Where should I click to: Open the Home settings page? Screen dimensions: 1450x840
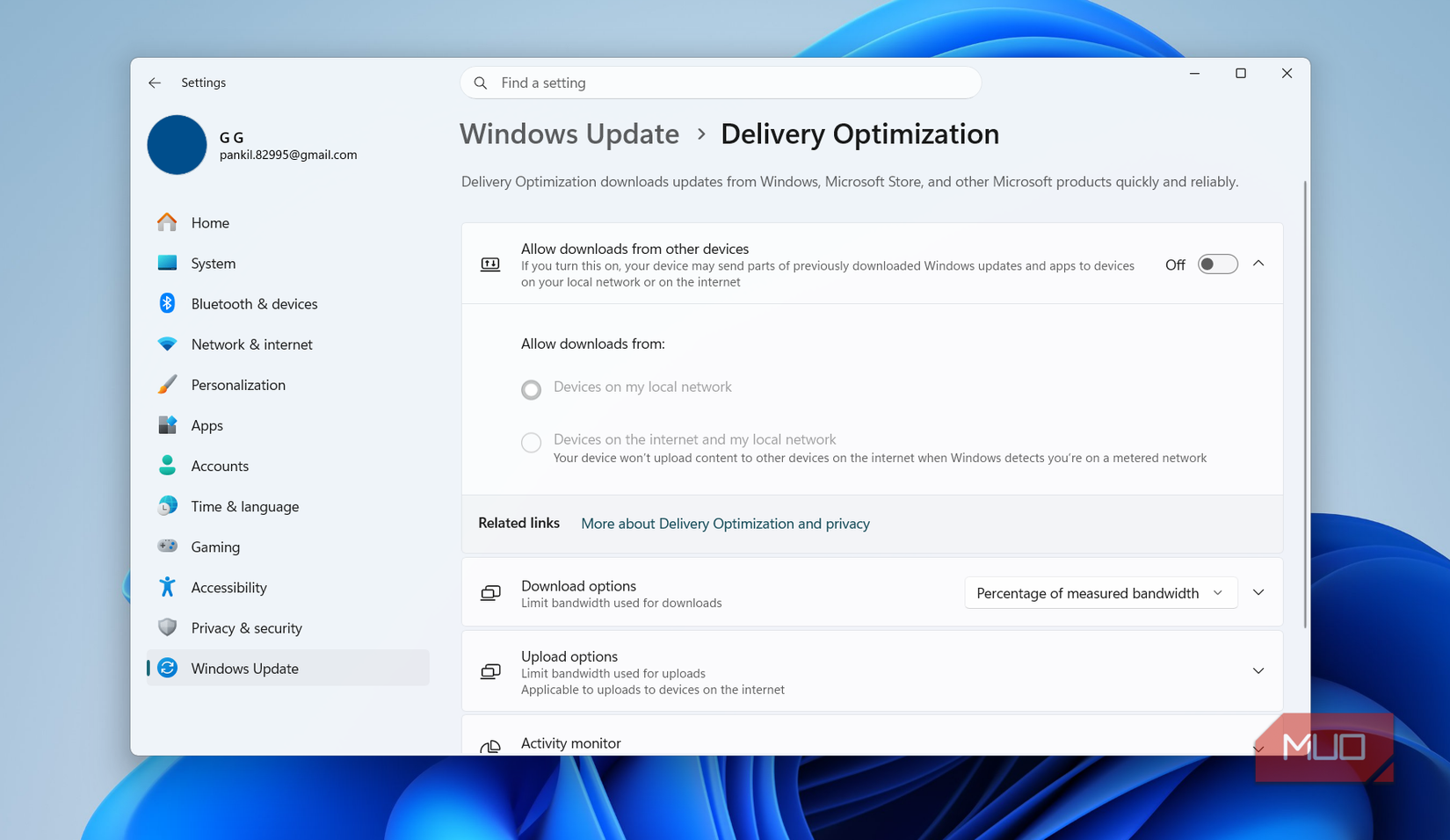(x=288, y=222)
